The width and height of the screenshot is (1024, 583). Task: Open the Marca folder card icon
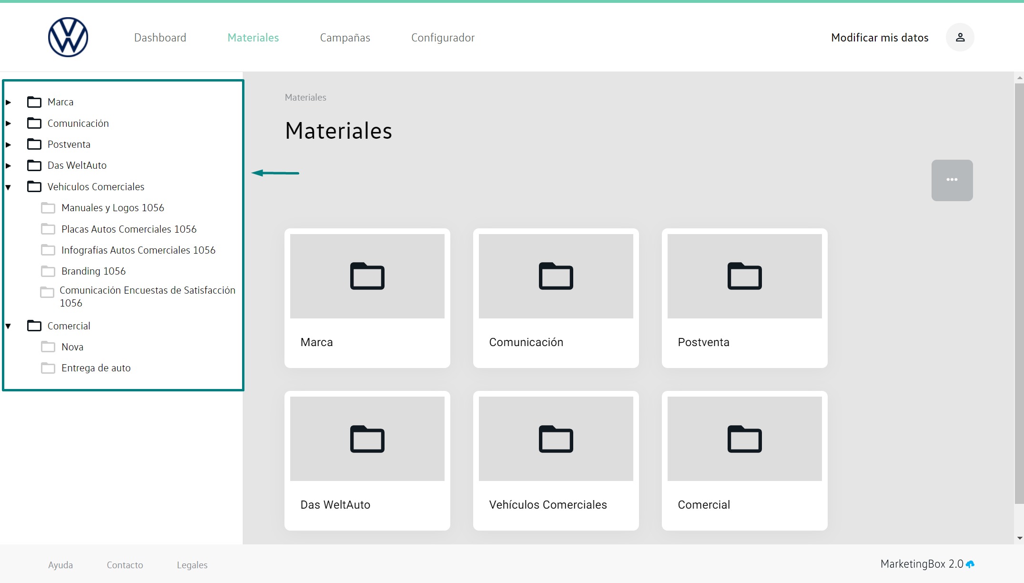pyautogui.click(x=367, y=276)
